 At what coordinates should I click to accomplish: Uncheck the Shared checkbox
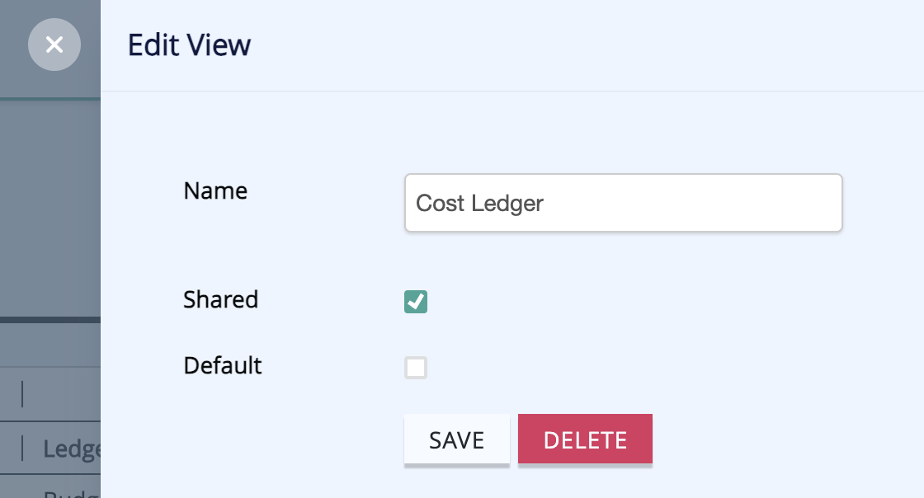click(x=416, y=302)
